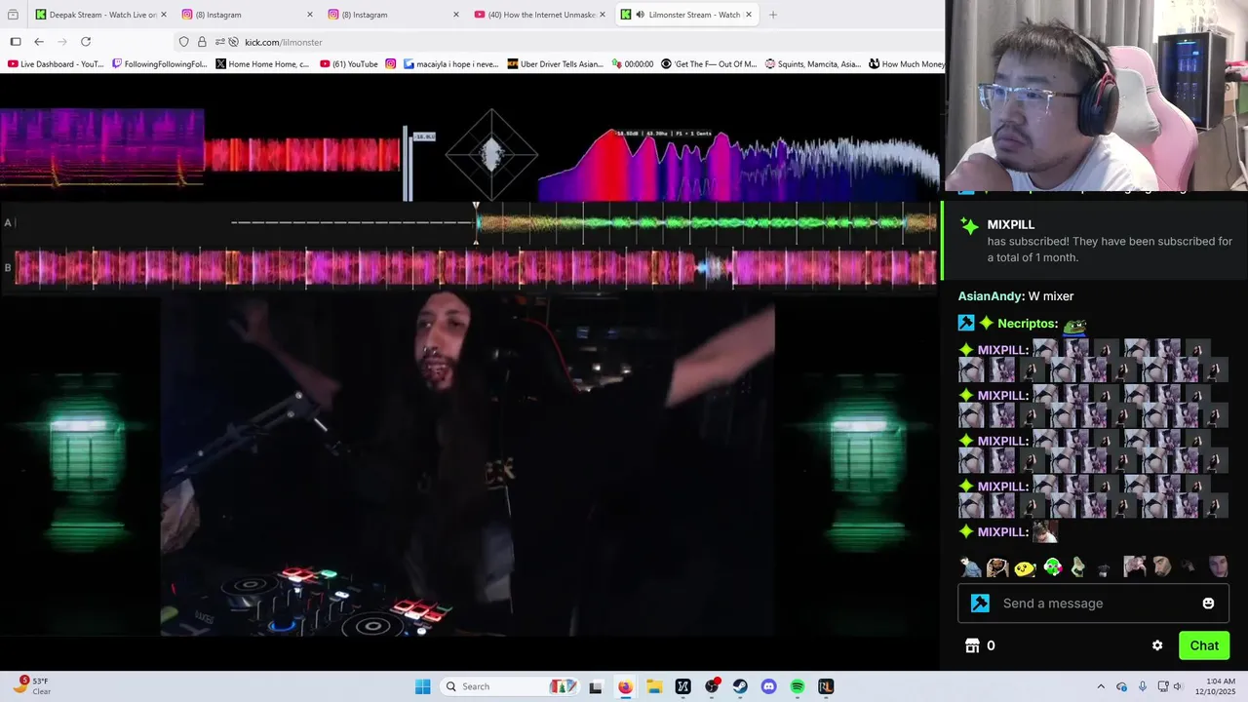
Task: Open Spotify from the taskbar
Action: pyautogui.click(x=798, y=686)
